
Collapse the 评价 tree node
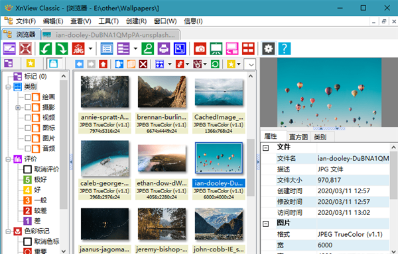[x=8, y=159]
